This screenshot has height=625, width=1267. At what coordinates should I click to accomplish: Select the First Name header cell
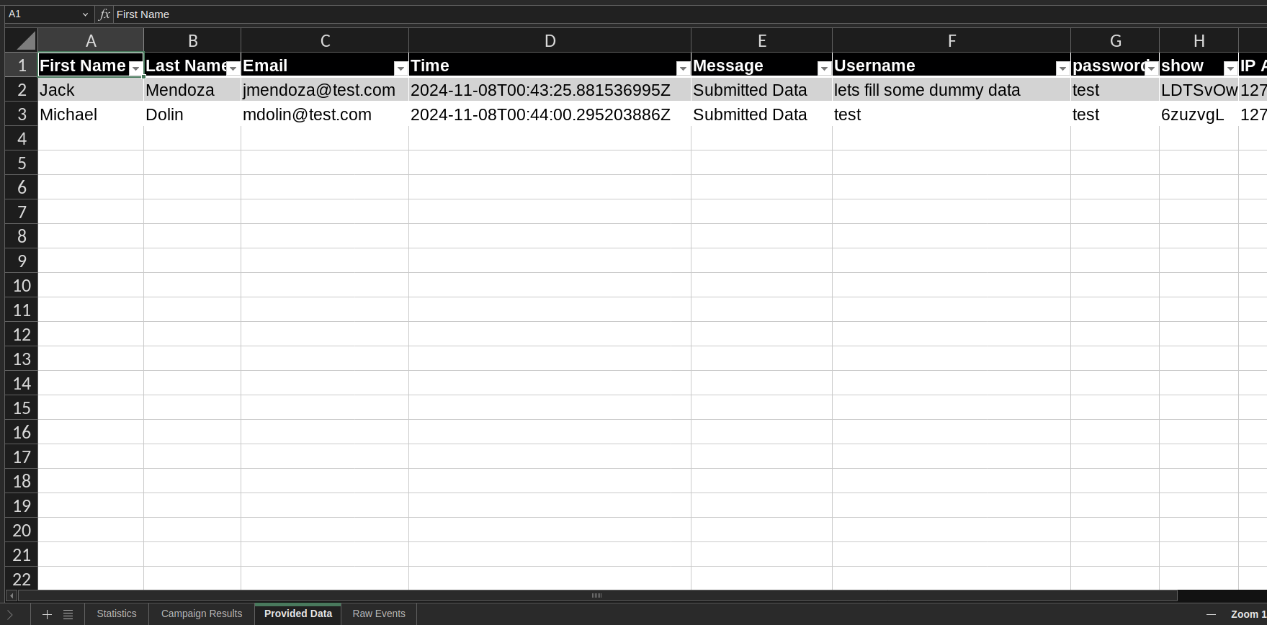[91, 66]
